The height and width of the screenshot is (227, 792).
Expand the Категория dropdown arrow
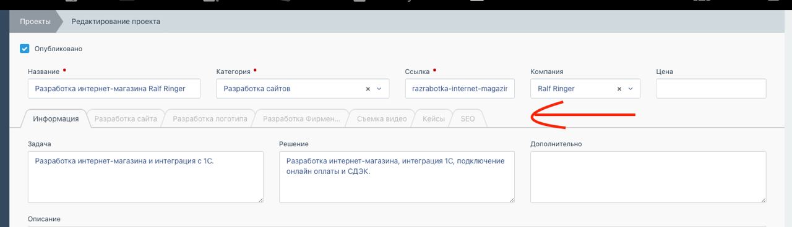tap(379, 89)
